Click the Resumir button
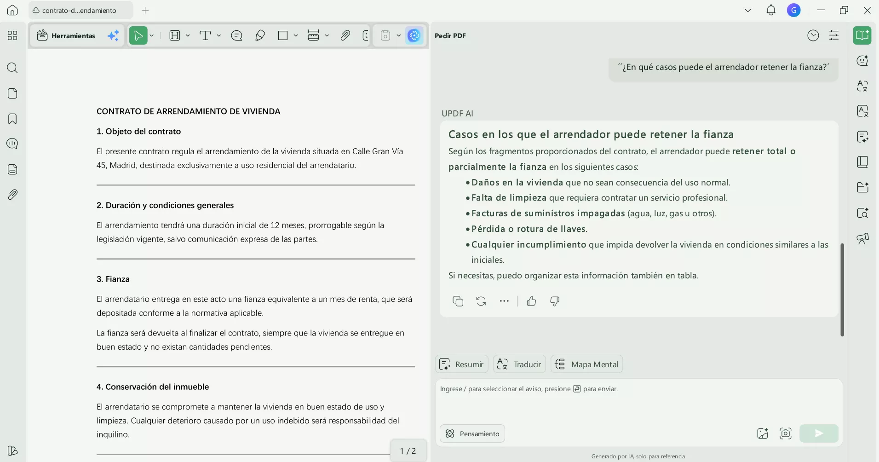The height and width of the screenshot is (462, 879). [x=461, y=364]
